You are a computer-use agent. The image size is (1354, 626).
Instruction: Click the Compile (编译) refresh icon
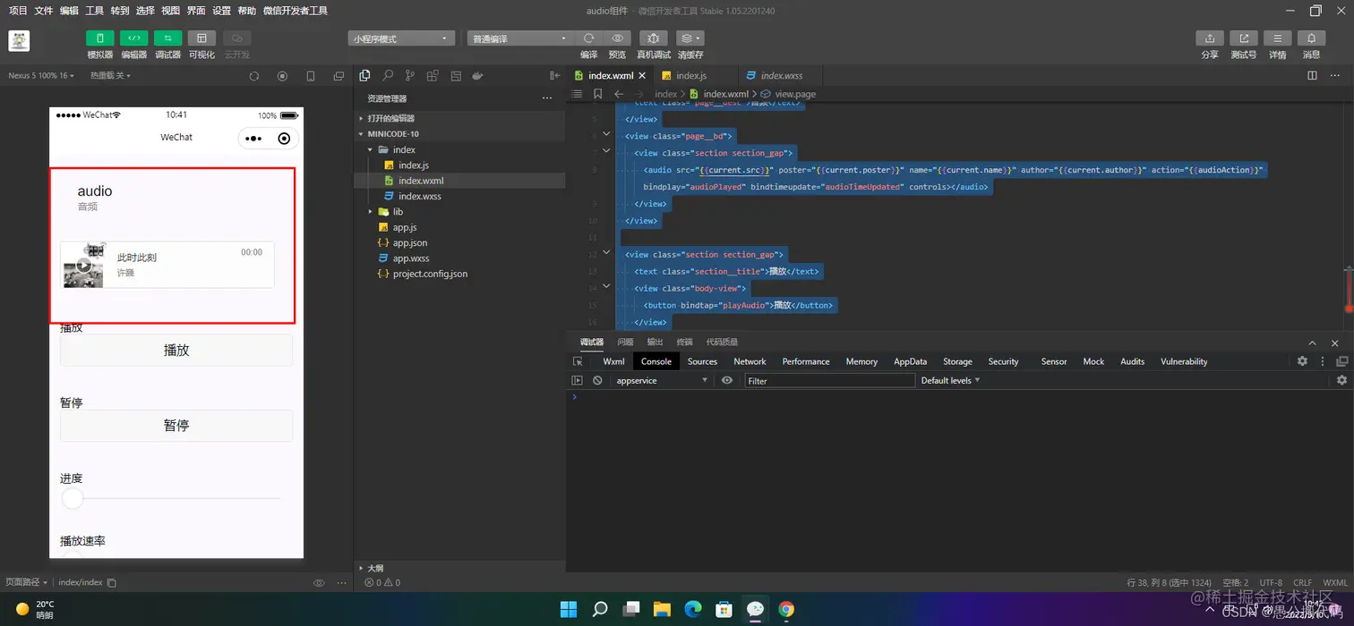pyautogui.click(x=588, y=38)
